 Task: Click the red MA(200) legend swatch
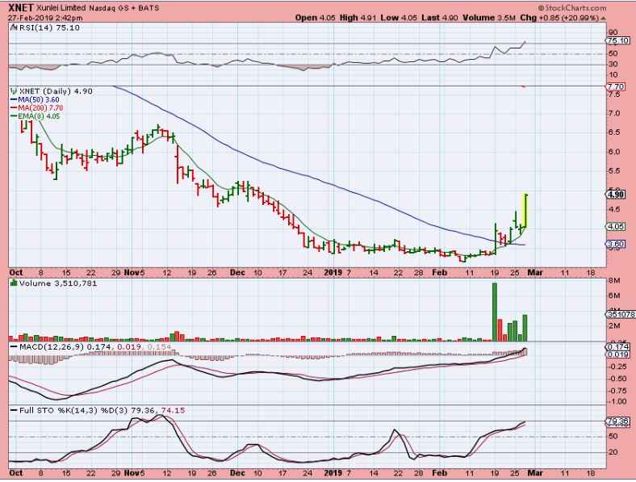tap(14, 108)
